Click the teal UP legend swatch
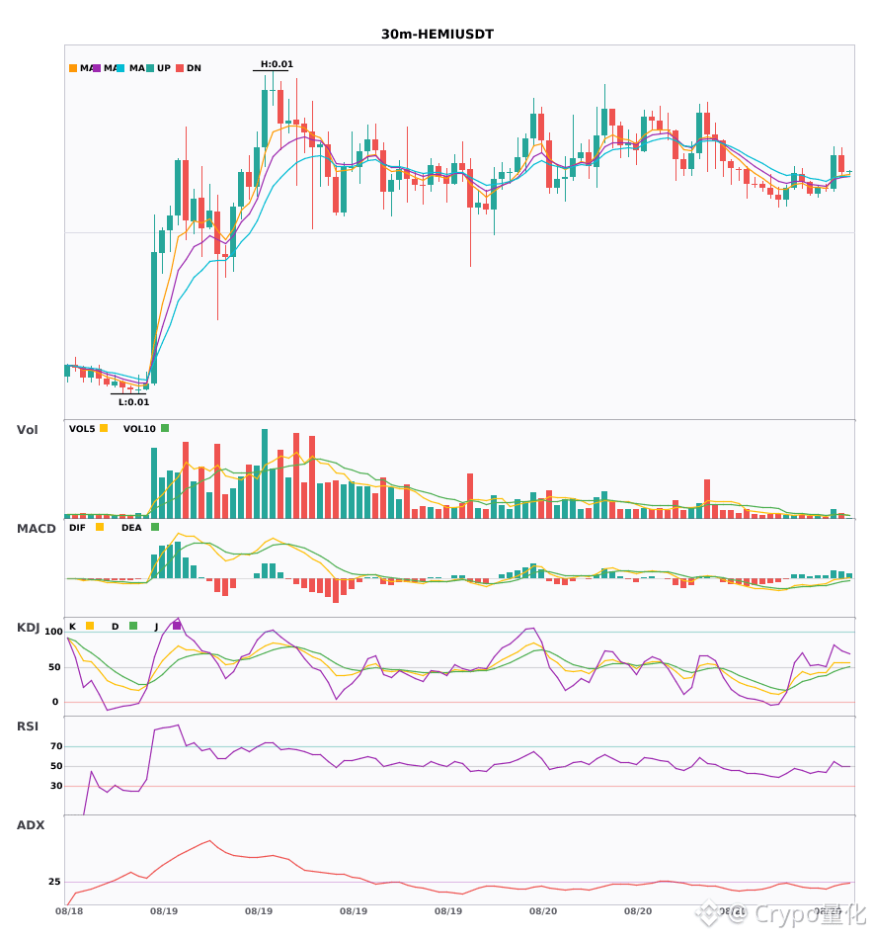This screenshot has width=874, height=939. tap(150, 68)
